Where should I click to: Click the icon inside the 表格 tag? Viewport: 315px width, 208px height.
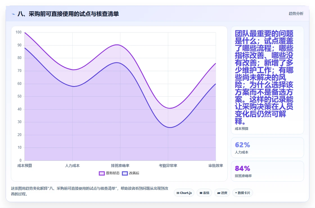coord(201,193)
